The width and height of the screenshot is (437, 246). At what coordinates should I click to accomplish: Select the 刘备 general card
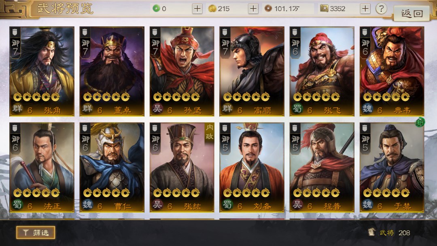click(252, 168)
